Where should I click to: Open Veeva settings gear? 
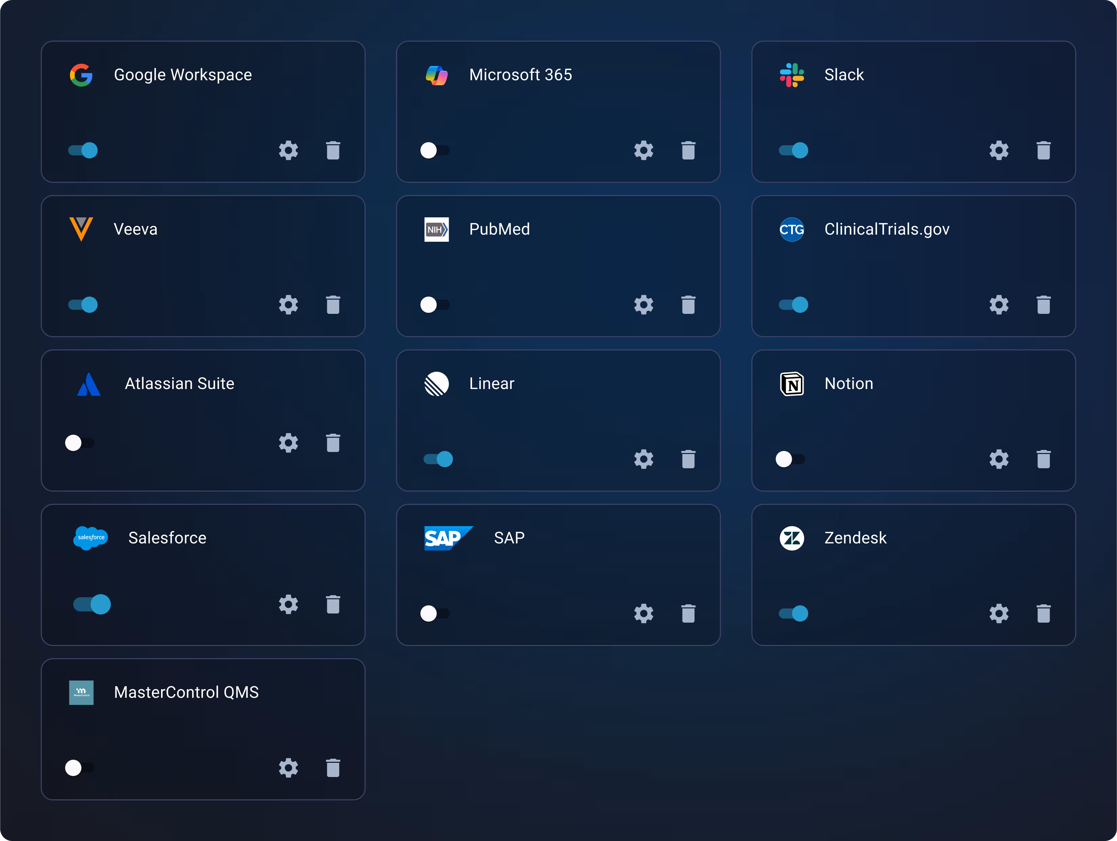[x=288, y=305]
